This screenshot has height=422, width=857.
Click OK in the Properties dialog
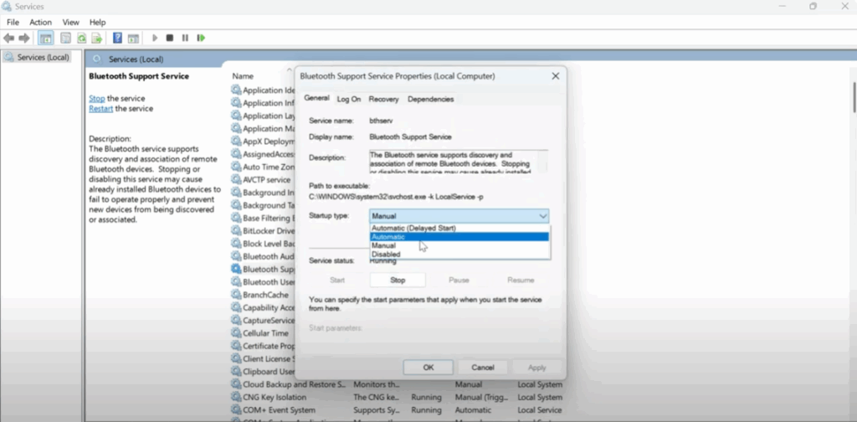[428, 368]
